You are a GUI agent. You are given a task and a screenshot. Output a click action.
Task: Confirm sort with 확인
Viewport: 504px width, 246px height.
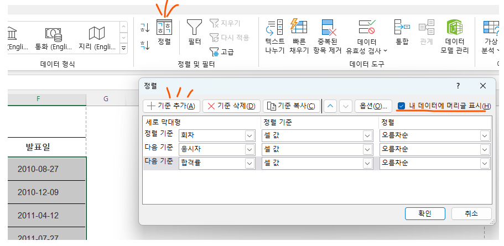(x=425, y=213)
